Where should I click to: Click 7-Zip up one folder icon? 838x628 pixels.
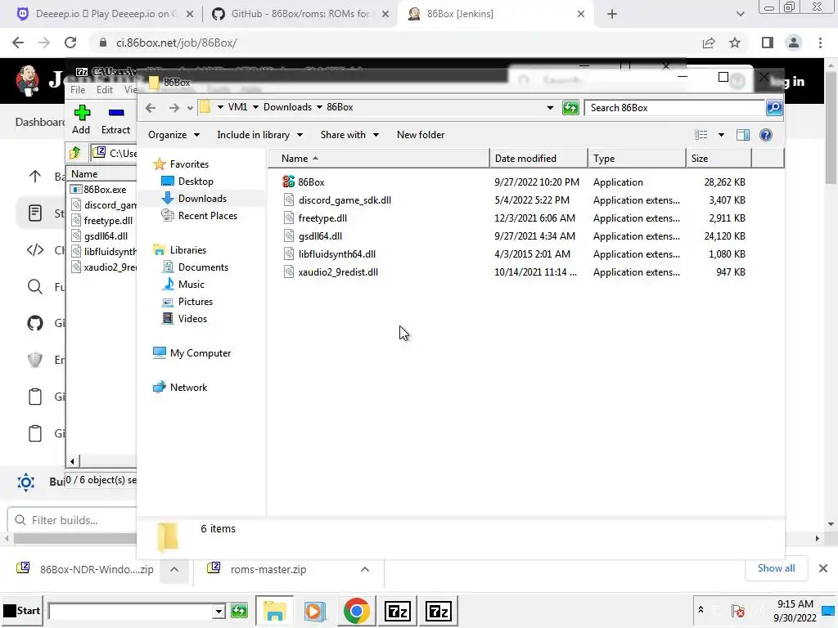[x=75, y=153]
